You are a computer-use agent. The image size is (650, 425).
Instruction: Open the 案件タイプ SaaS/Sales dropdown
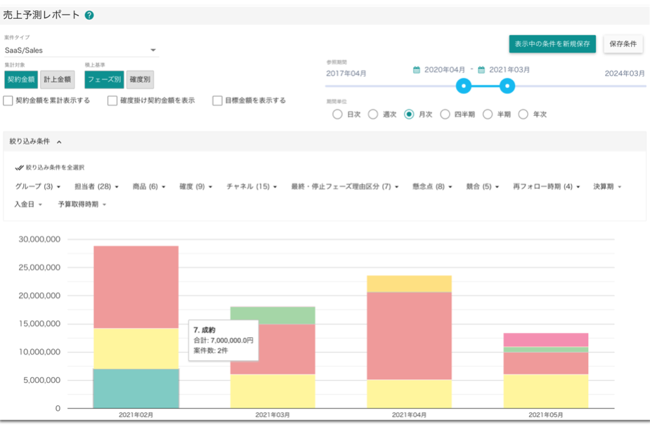point(81,51)
